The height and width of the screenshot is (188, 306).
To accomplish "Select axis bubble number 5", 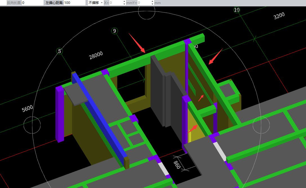I will [59, 51].
